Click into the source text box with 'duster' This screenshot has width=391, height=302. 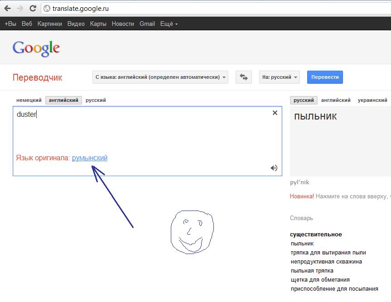[x=147, y=141]
